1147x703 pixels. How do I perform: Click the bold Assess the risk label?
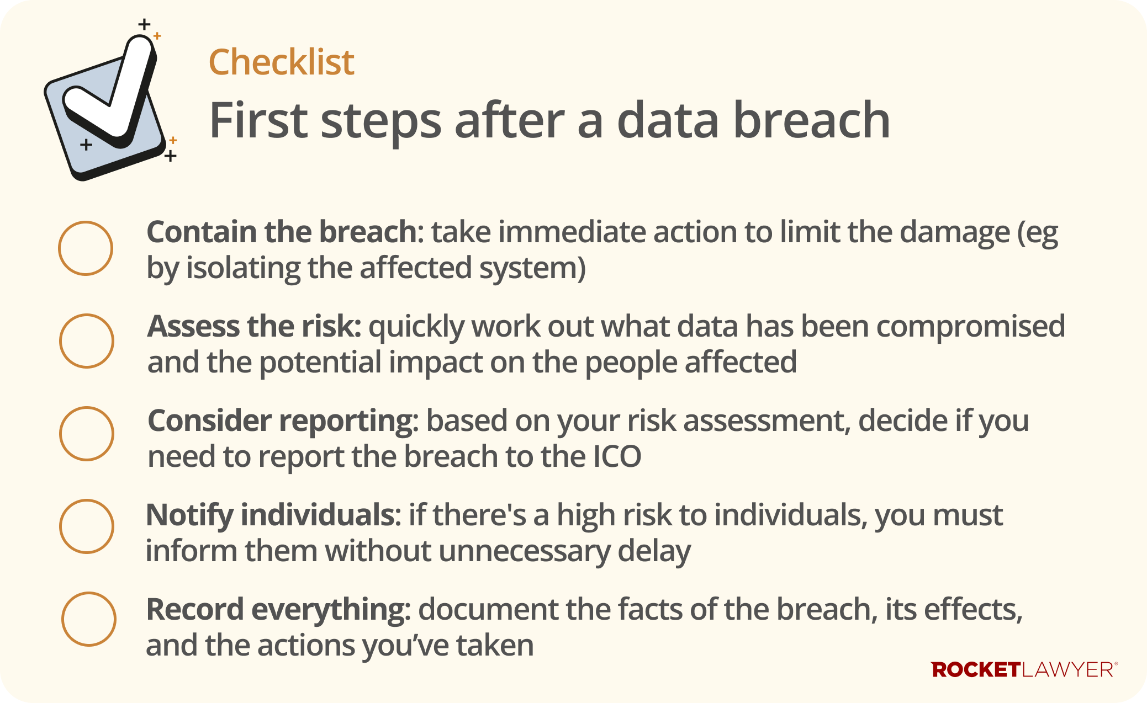point(254,326)
